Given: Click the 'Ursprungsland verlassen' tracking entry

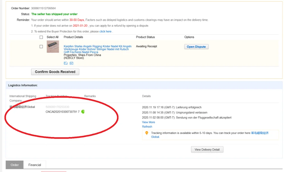Looking at the screenshot, I should point(192,112).
